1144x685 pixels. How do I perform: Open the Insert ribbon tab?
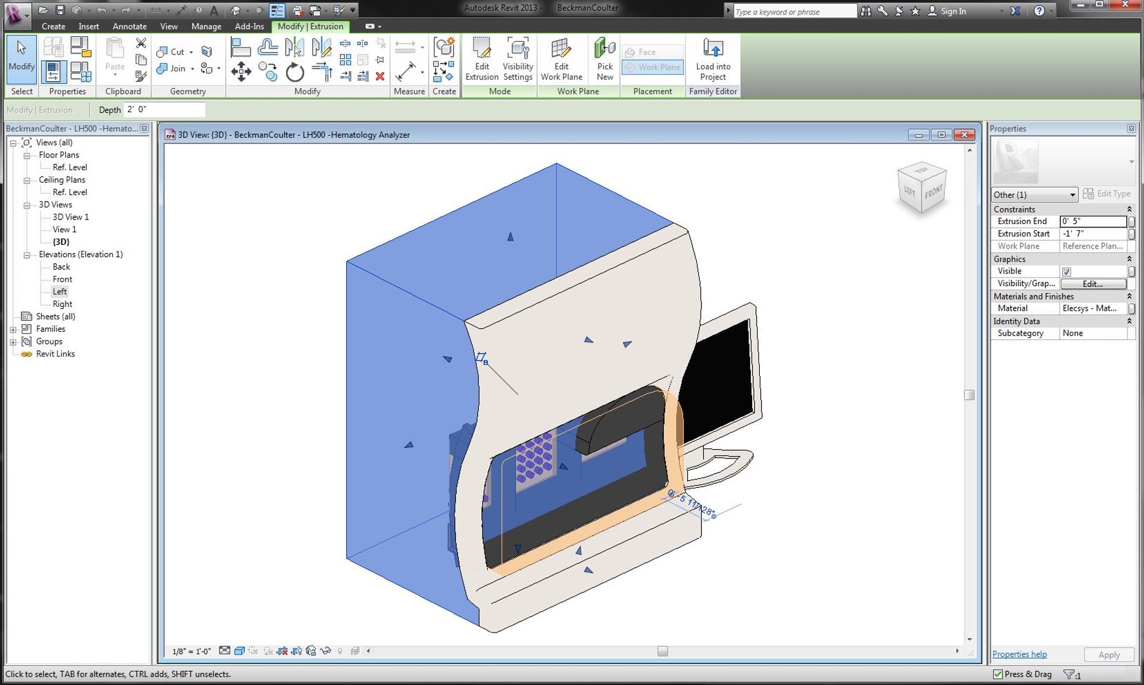(89, 27)
